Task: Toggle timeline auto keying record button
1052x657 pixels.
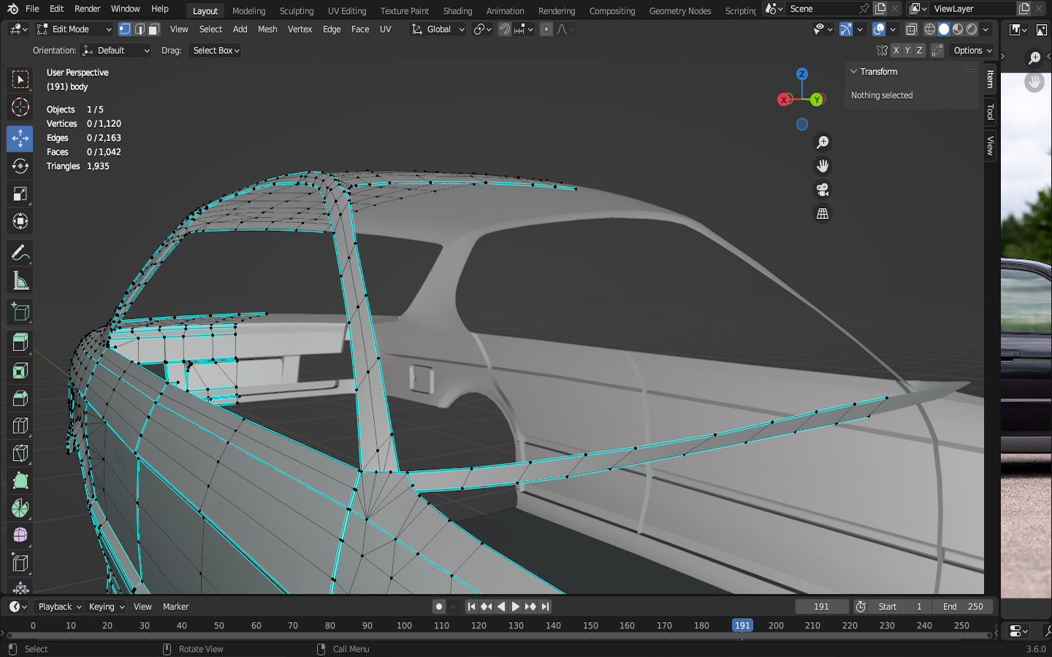Action: click(x=439, y=607)
